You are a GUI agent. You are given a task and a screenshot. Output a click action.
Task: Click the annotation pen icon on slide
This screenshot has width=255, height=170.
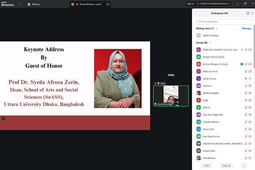pos(3,119)
